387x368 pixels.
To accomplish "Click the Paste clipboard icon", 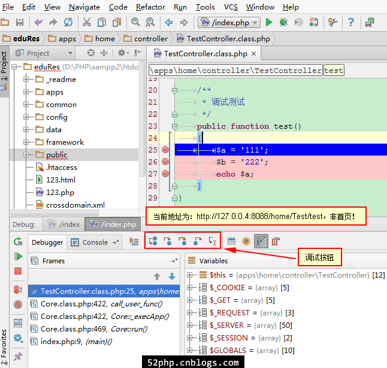I will (x=117, y=22).
